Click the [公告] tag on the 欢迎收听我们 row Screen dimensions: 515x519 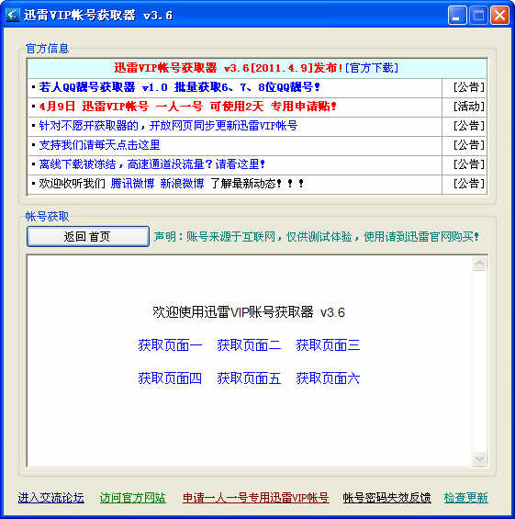(x=469, y=184)
